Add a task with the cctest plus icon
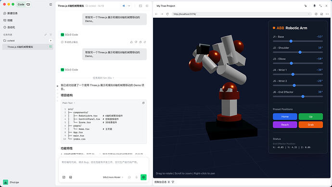The height and width of the screenshot is (187, 332). (x=51, y=41)
